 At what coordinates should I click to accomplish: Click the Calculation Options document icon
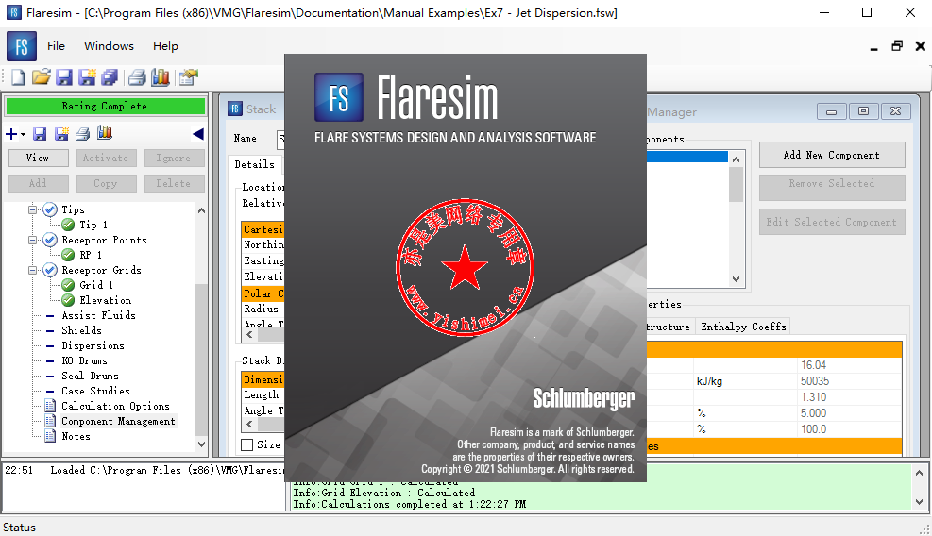[x=51, y=406]
